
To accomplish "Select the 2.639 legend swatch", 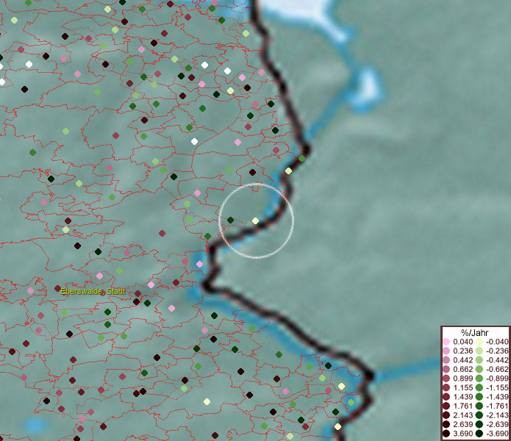I will tap(446, 424).
